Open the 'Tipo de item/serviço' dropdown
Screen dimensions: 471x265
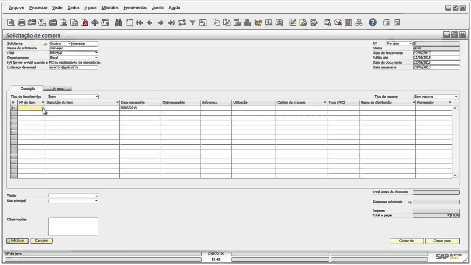pyautogui.click(x=96, y=96)
